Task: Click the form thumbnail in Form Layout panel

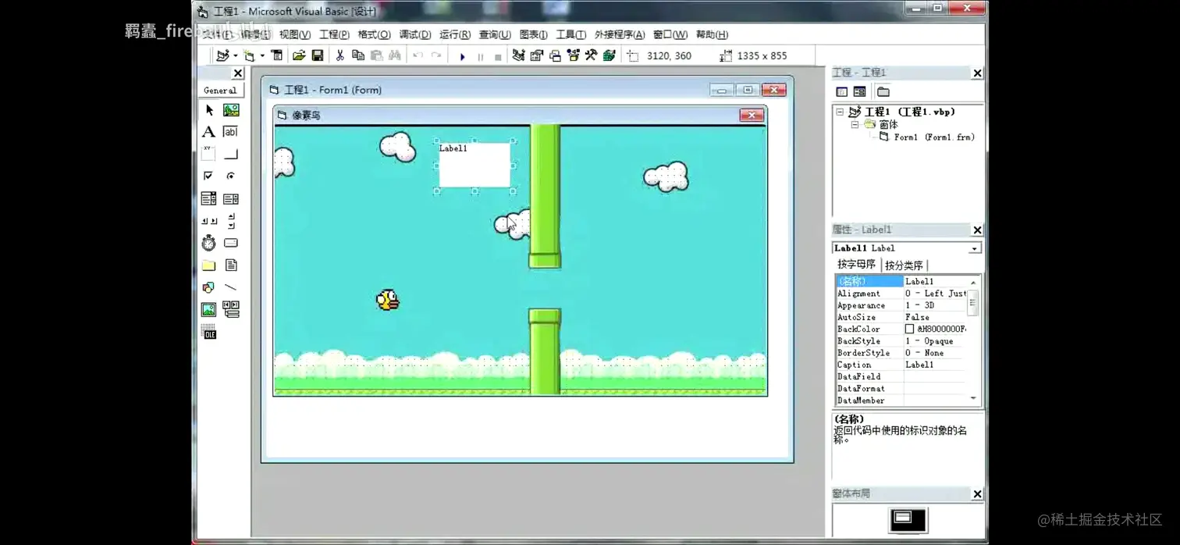Action: pyautogui.click(x=903, y=518)
